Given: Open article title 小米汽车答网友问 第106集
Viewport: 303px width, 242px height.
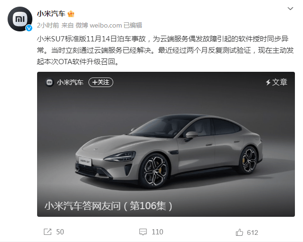Looking at the screenshot, I should 108,206.
